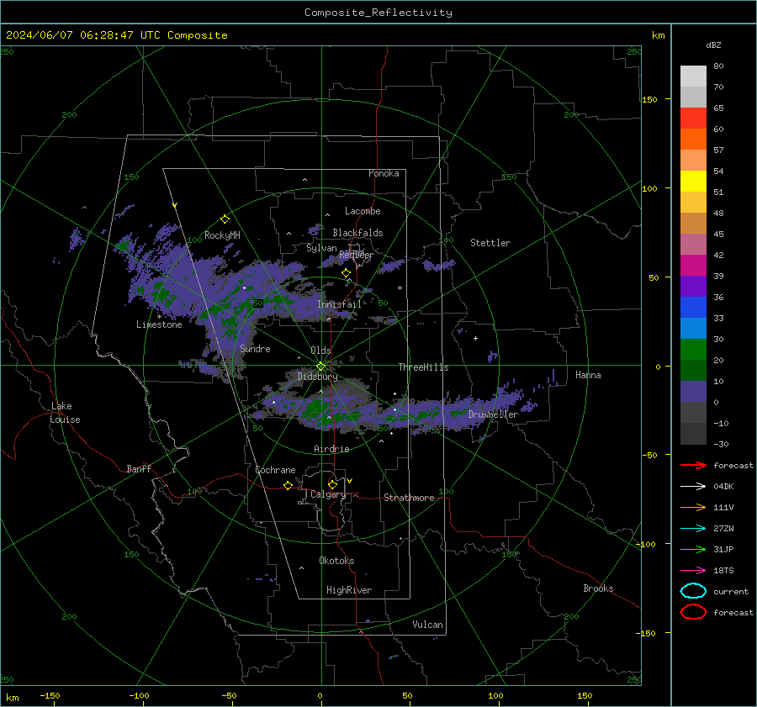Click the ThreeHills city label
The image size is (757, 707).
pyautogui.click(x=423, y=367)
